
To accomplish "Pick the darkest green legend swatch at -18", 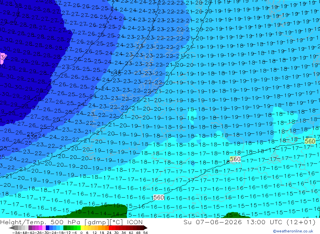I will 65,228.
